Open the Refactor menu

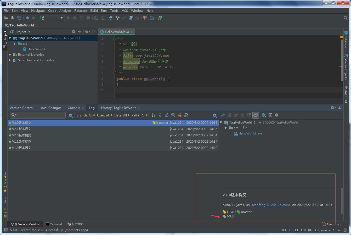[81, 10]
